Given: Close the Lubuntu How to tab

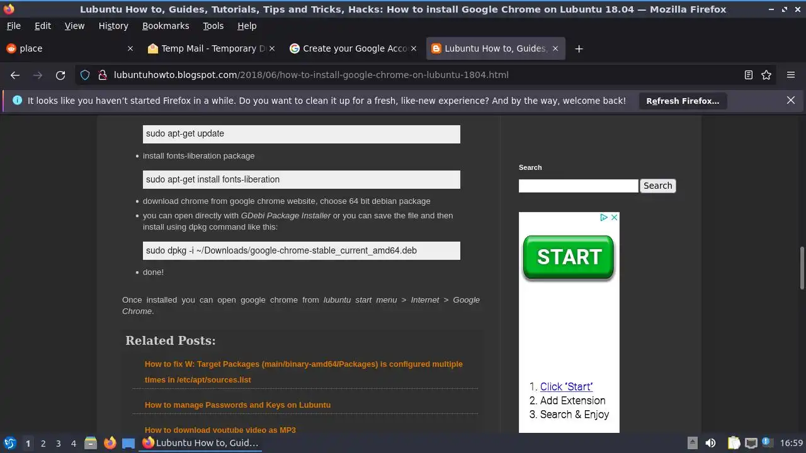Looking at the screenshot, I should pyautogui.click(x=555, y=48).
